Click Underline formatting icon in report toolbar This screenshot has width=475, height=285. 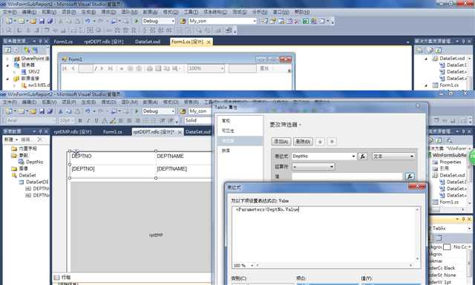96,120
